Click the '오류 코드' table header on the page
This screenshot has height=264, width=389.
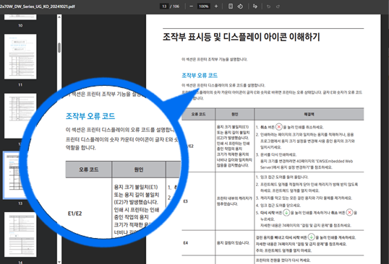click(198, 114)
